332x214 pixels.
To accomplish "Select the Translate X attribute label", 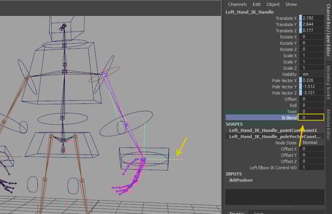I will click(286, 18).
